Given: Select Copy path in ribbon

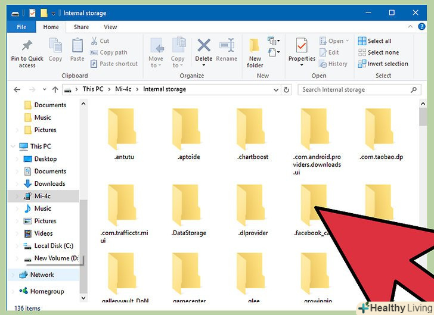Looking at the screenshot, I should 108,52.
